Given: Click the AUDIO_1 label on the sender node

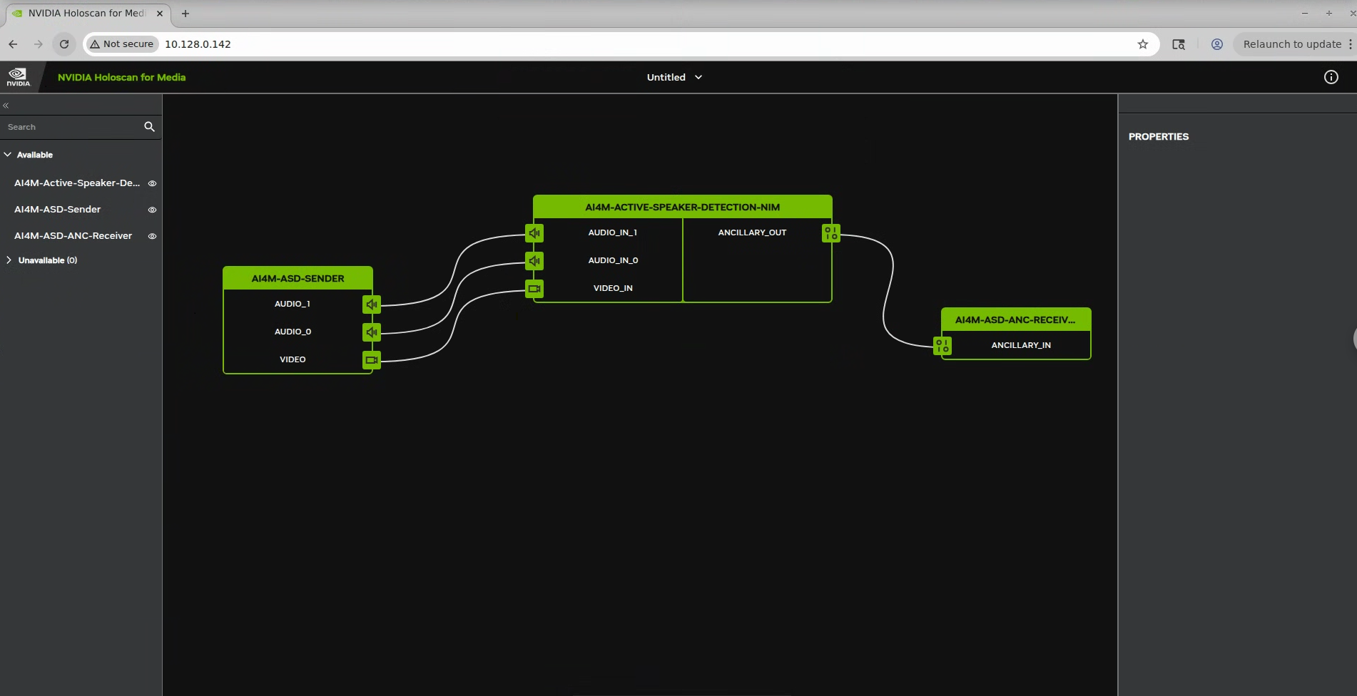Looking at the screenshot, I should [293, 304].
